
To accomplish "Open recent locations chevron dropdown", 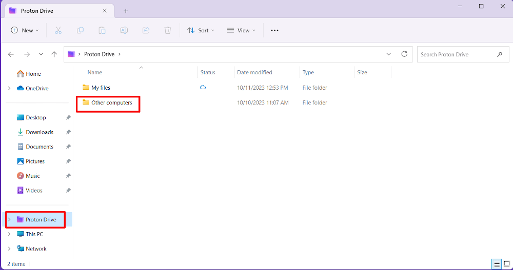I will [x=41, y=54].
